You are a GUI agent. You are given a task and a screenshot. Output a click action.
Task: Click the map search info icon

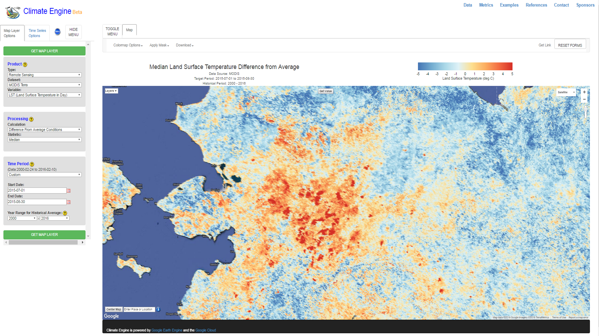point(158,309)
